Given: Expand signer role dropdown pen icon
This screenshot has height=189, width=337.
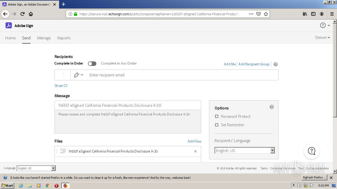Looking at the screenshot, I should tap(78, 75).
